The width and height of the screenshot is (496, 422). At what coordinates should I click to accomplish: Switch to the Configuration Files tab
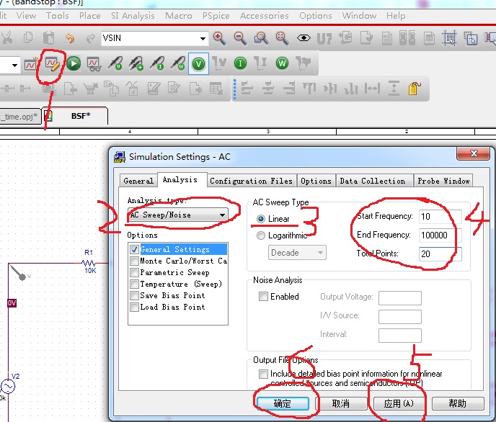pos(252,181)
